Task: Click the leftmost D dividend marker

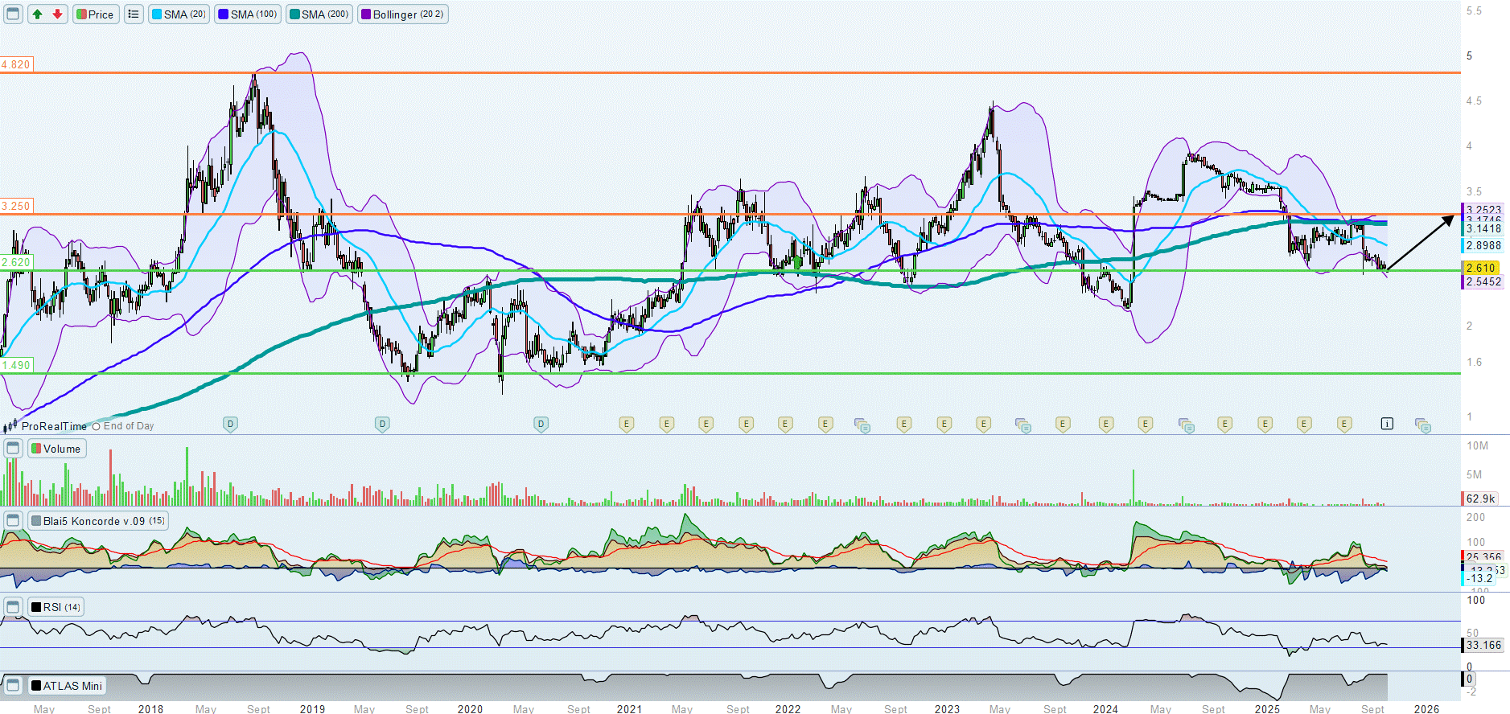Action: (230, 424)
